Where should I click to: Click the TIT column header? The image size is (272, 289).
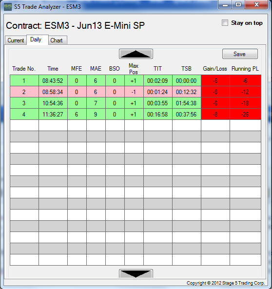point(157,69)
